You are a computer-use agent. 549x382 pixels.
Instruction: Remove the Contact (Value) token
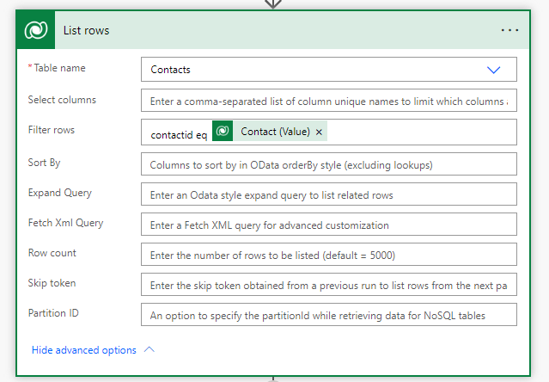[x=320, y=132]
